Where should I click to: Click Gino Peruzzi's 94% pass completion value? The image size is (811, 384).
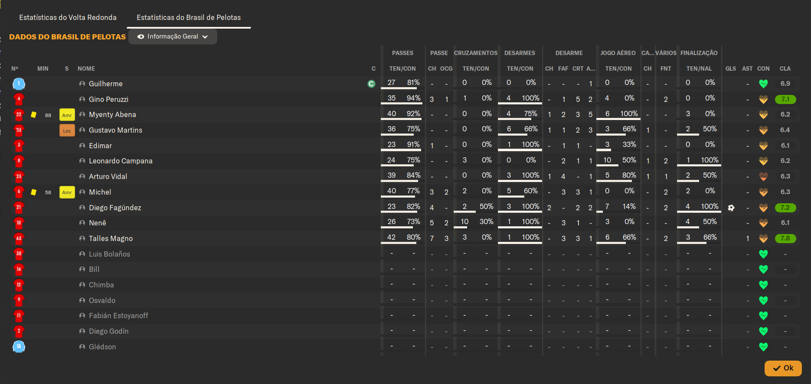413,98
